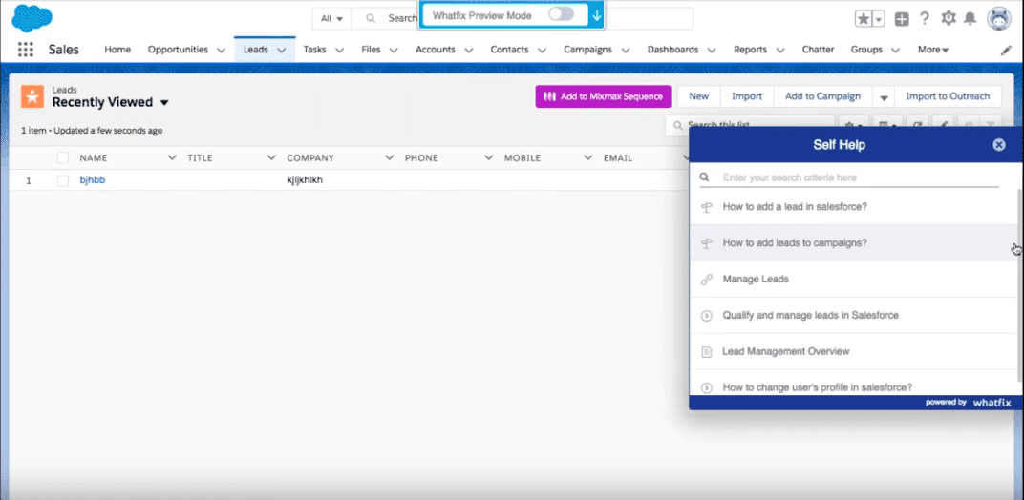Sort by the PHONE column header
Image resolution: width=1024 pixels, height=500 pixels.
(421, 158)
